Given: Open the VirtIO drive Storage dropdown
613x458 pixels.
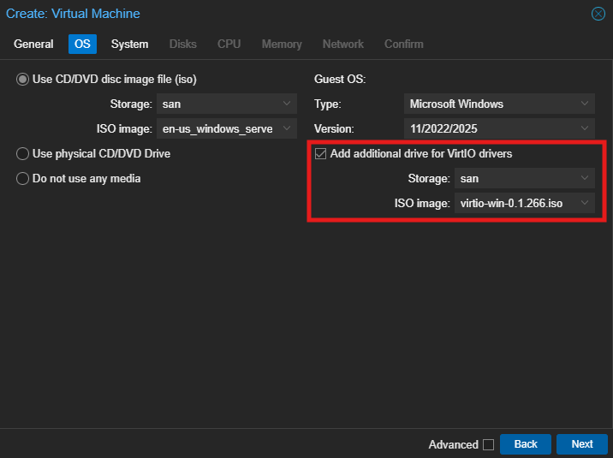Looking at the screenshot, I should tap(585, 178).
